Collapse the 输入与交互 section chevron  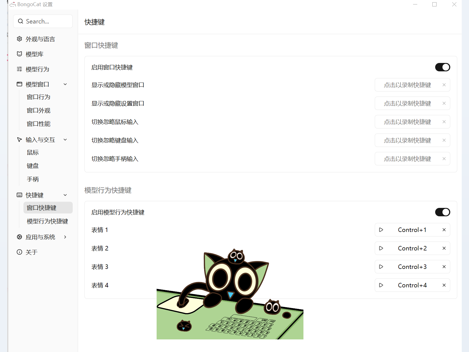click(x=65, y=140)
